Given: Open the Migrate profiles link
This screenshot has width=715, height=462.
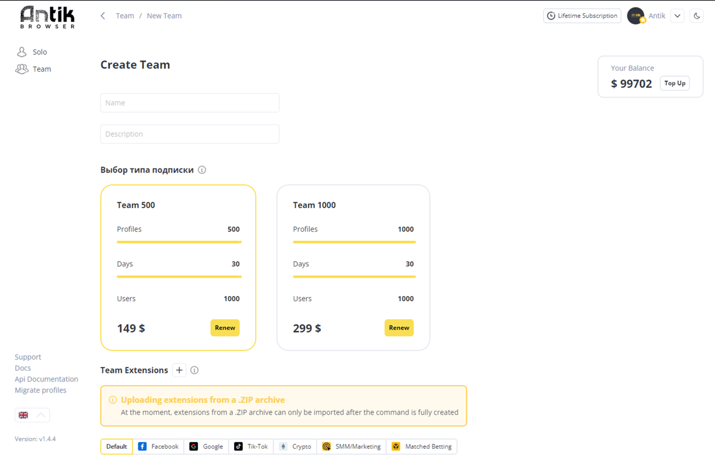Looking at the screenshot, I should [40, 390].
